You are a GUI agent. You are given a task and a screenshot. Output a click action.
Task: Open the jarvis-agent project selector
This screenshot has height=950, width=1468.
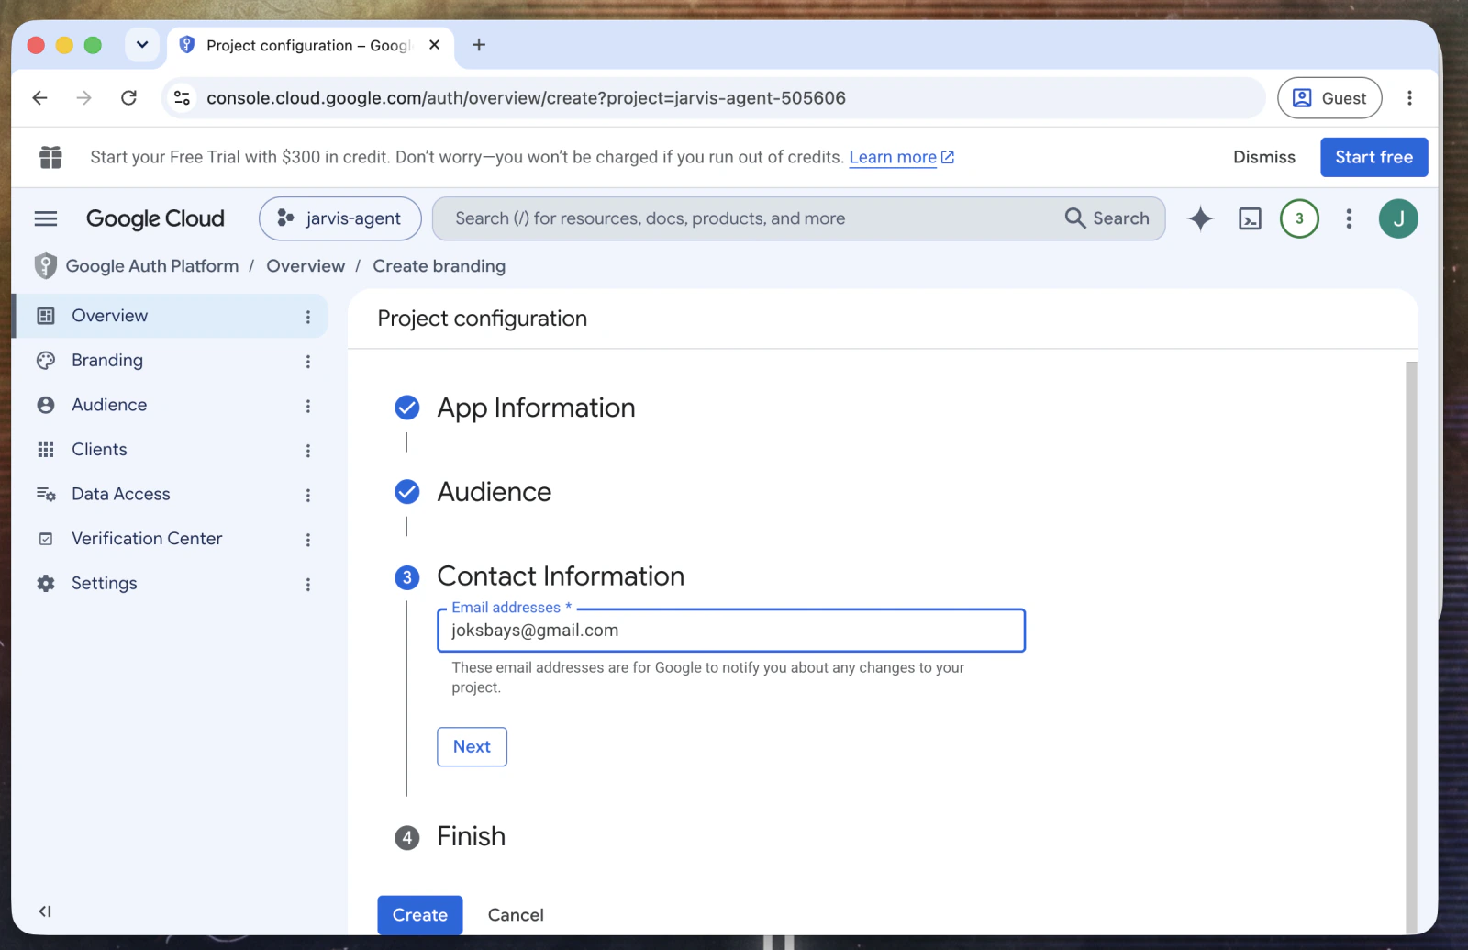[x=340, y=218]
